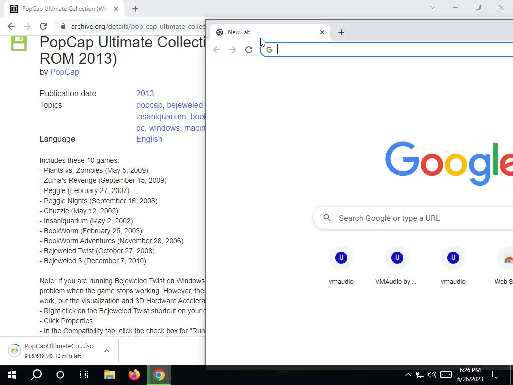Click the text Peggle Nights (September 16, 2008)

pyautogui.click(x=100, y=201)
